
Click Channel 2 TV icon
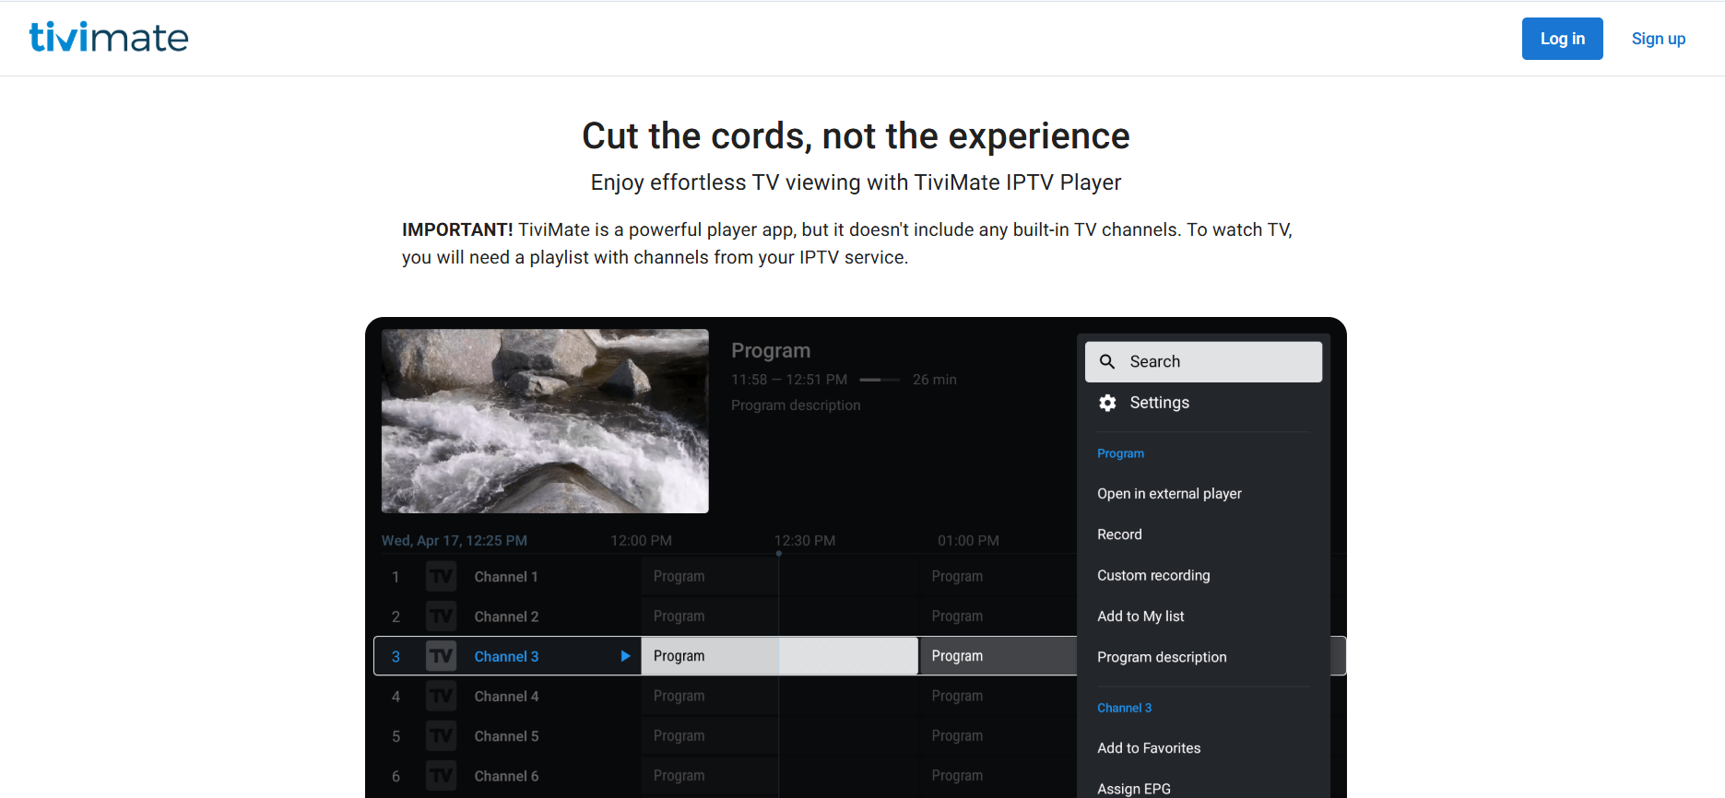coord(441,616)
